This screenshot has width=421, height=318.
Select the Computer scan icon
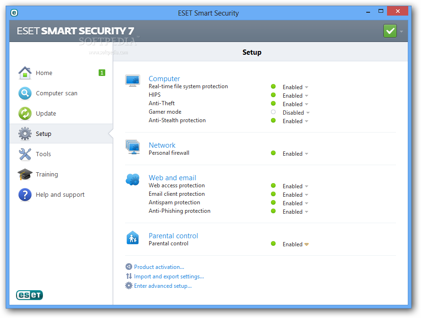coord(25,93)
